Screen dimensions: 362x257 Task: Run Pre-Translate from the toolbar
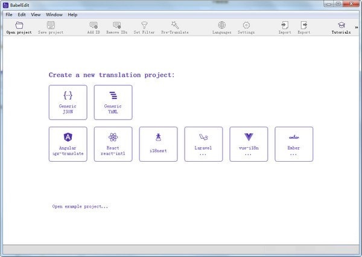[x=174, y=26]
